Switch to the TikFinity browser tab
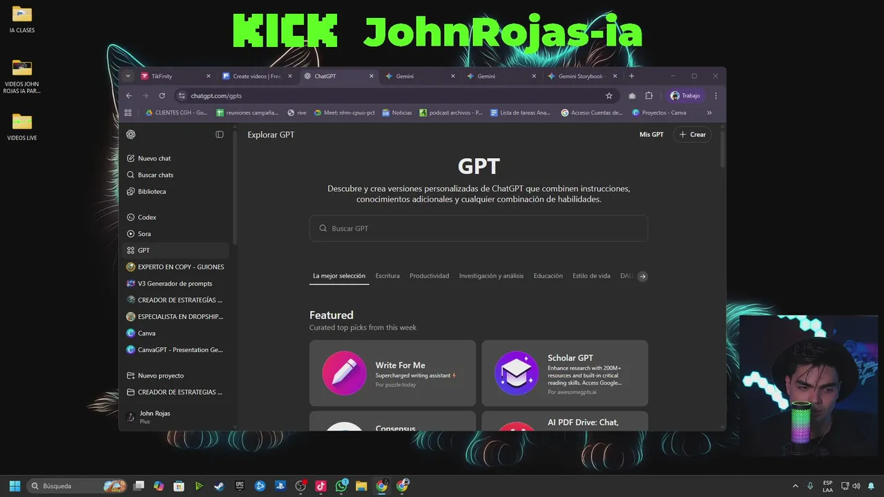Viewport: 884px width, 497px height. coord(175,76)
